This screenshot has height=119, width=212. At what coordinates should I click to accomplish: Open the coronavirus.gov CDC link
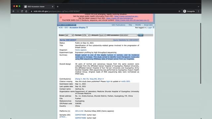point(126,16)
